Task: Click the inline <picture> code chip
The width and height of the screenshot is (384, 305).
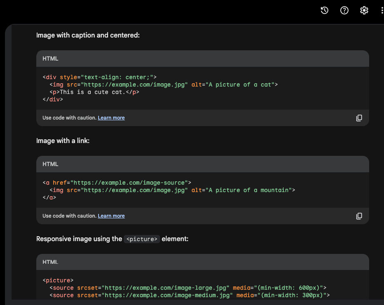Action: [142, 239]
